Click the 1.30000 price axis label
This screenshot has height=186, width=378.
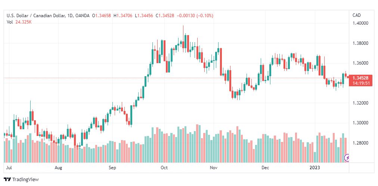360,123
